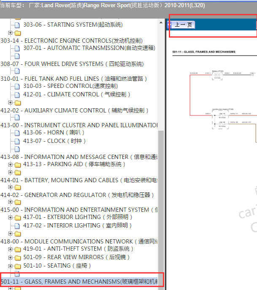The height and width of the screenshot is (290, 257).
Task: Click the tree scrollbar up arrow
Action: [161, 22]
